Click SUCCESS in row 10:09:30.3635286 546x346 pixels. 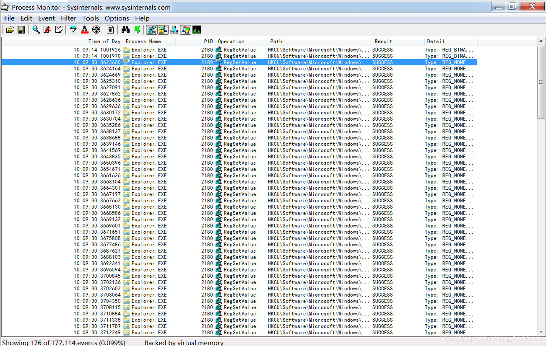click(382, 125)
